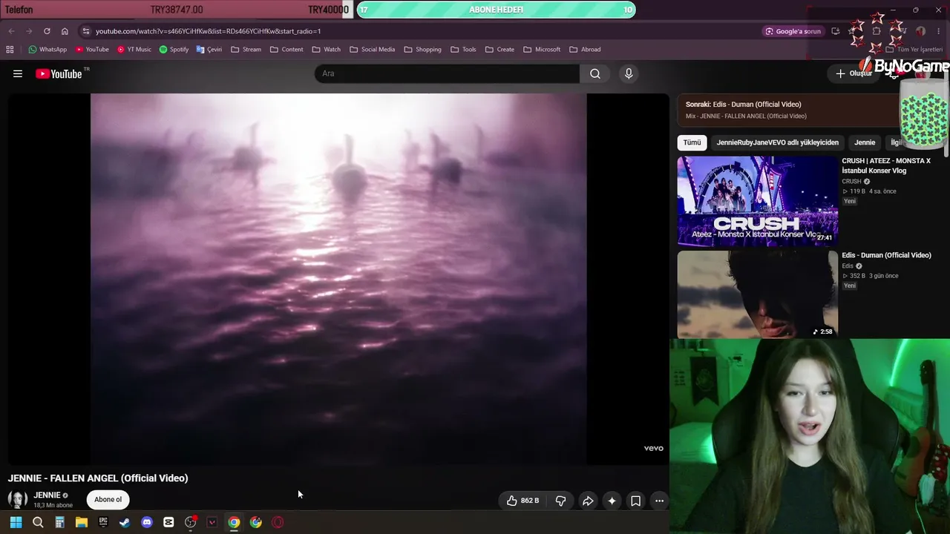Click the sparkle Ask icon below video
This screenshot has width=950, height=534.
click(612, 501)
